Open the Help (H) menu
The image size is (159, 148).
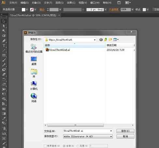point(107,3)
